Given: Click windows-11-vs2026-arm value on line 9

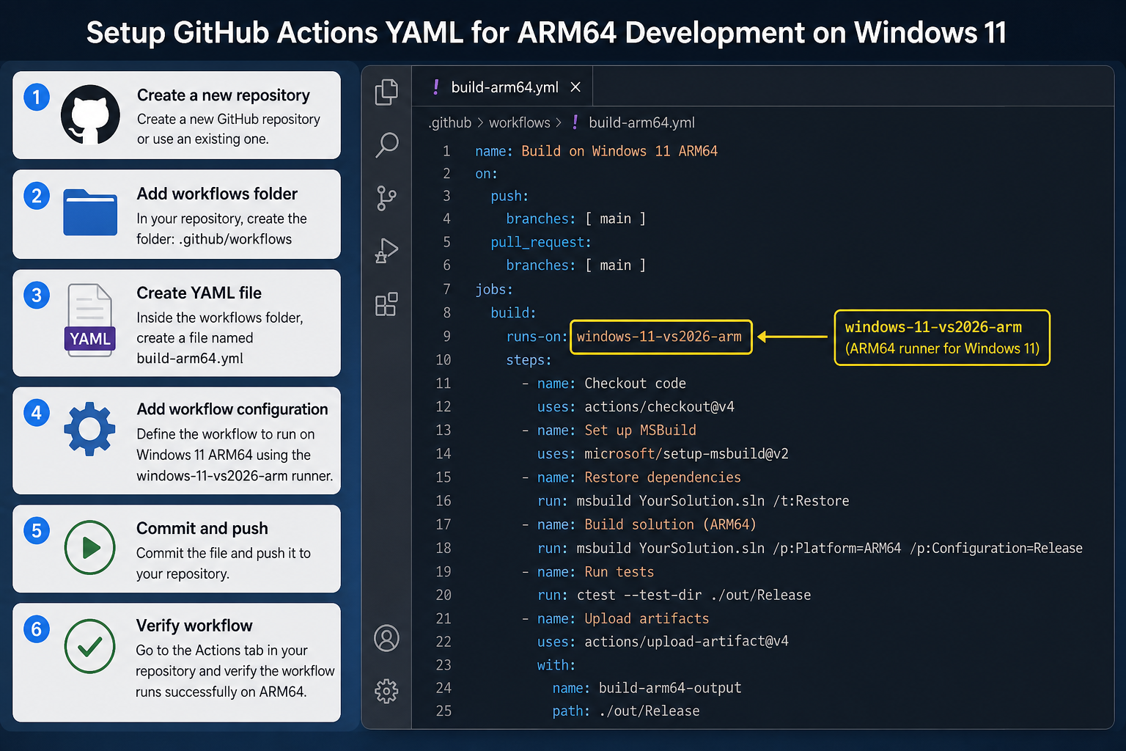Looking at the screenshot, I should [659, 337].
